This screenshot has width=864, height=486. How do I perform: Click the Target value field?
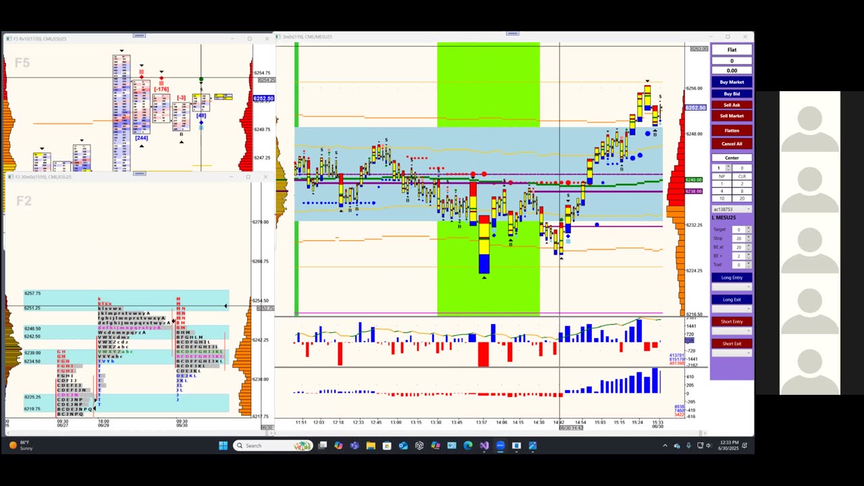(738, 230)
